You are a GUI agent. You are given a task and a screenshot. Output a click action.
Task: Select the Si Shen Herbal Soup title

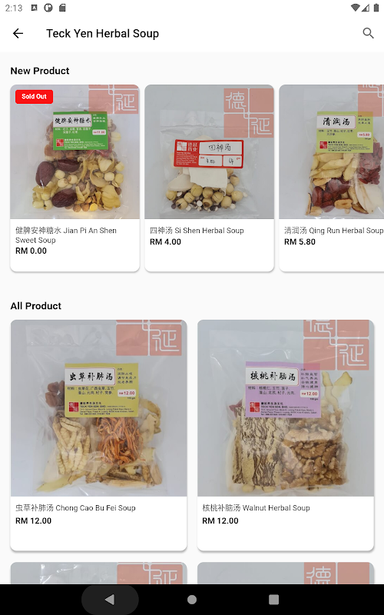(197, 231)
